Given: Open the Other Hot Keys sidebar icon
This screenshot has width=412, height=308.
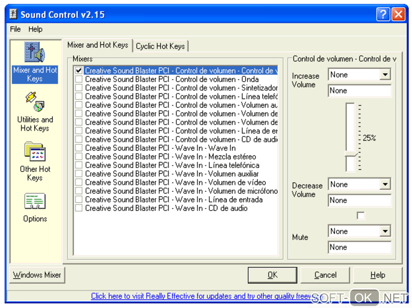Looking at the screenshot, I should pos(35,161).
